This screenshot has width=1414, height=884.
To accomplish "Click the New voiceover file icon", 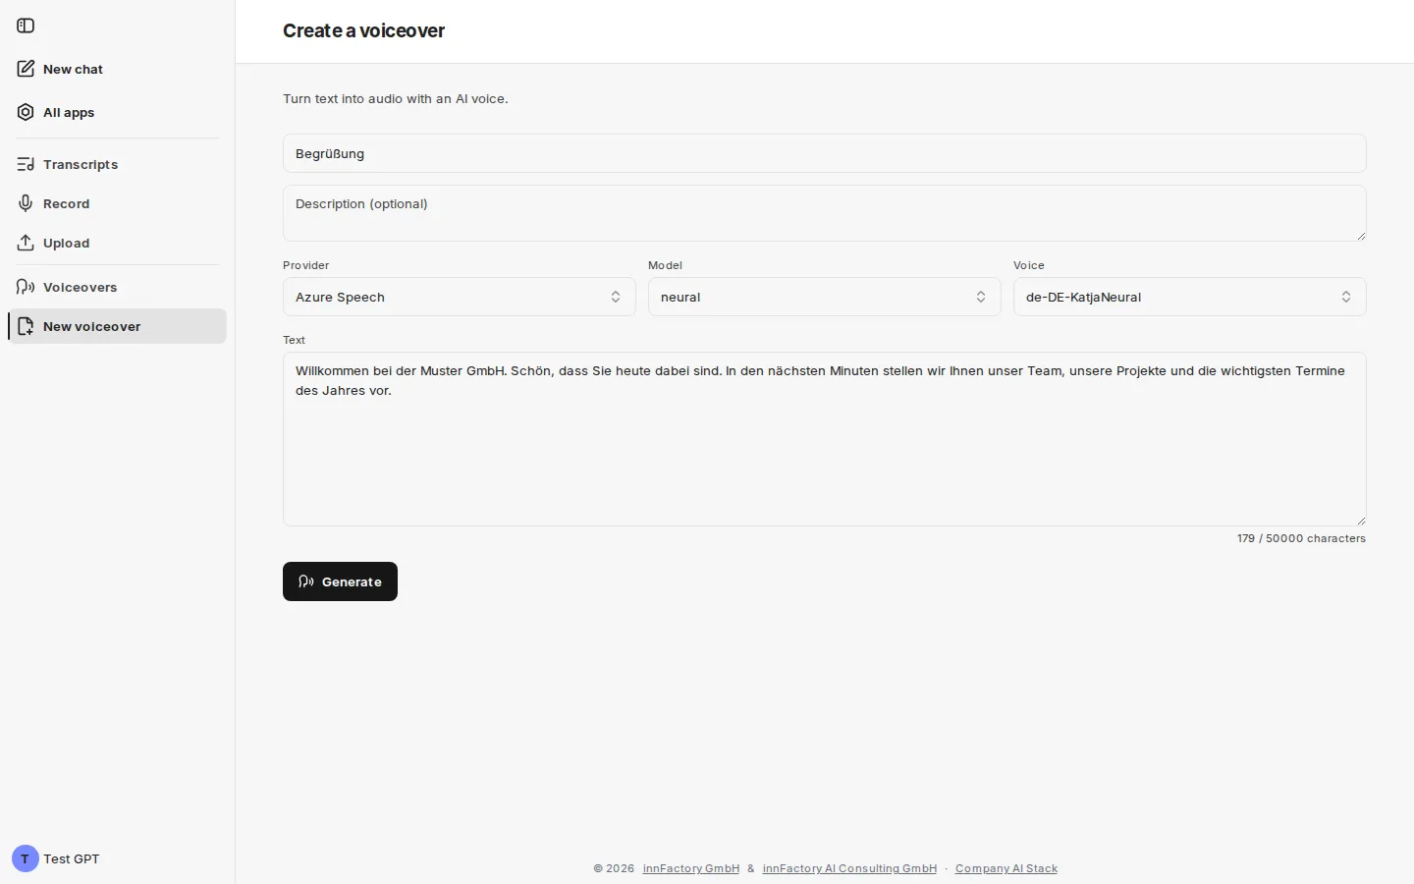I will (26, 326).
